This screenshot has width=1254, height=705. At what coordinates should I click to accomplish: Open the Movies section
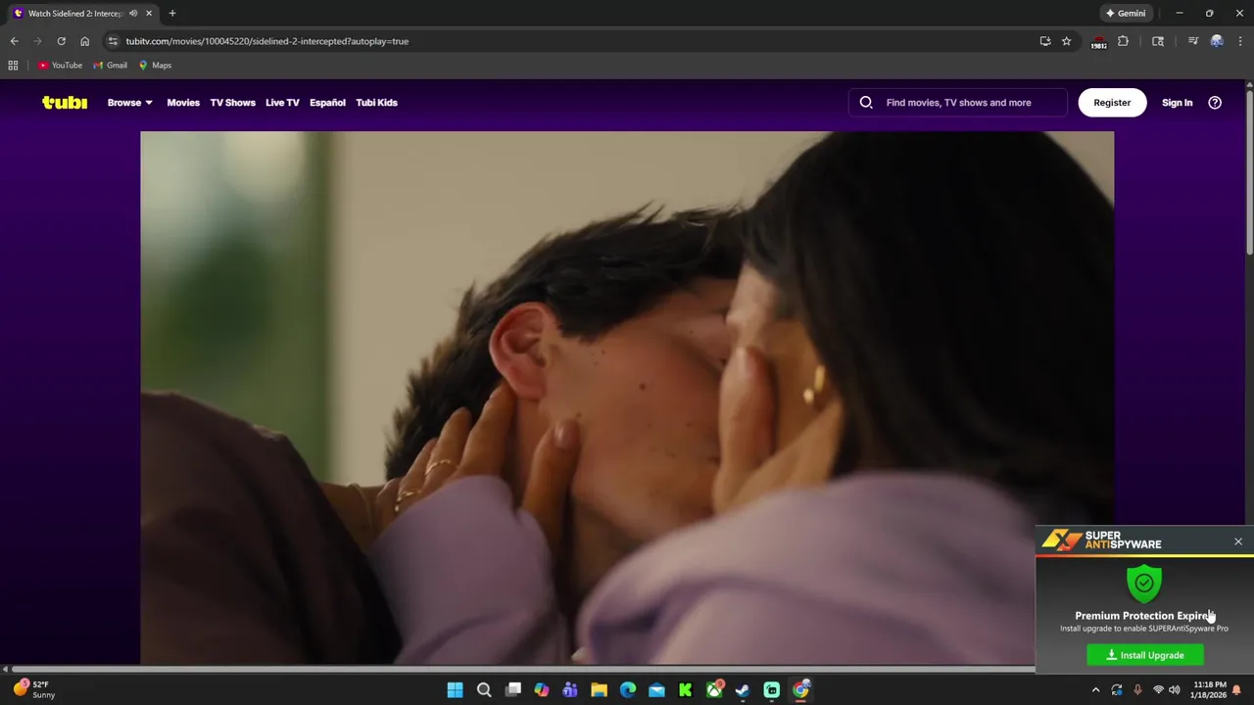pyautogui.click(x=183, y=103)
